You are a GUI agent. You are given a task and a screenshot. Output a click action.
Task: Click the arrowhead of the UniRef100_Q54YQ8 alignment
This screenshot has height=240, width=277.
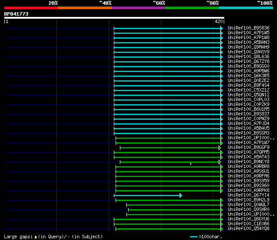click(x=222, y=229)
